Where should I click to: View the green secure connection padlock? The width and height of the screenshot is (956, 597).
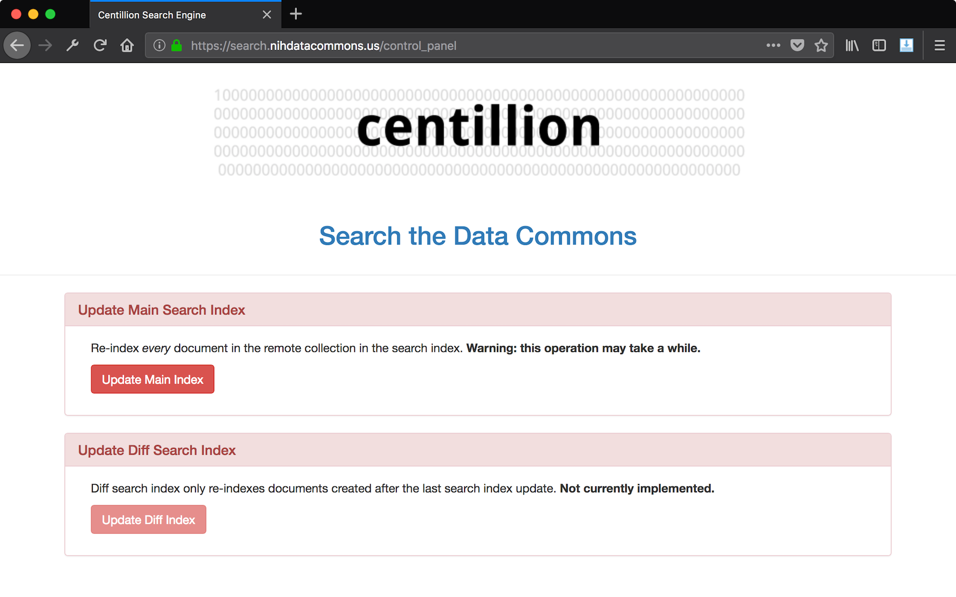pos(176,45)
